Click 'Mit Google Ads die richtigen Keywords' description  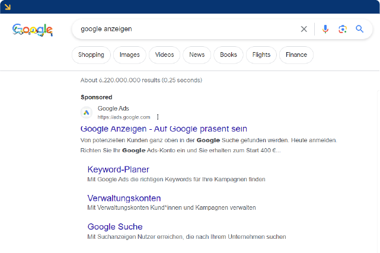coord(176,180)
